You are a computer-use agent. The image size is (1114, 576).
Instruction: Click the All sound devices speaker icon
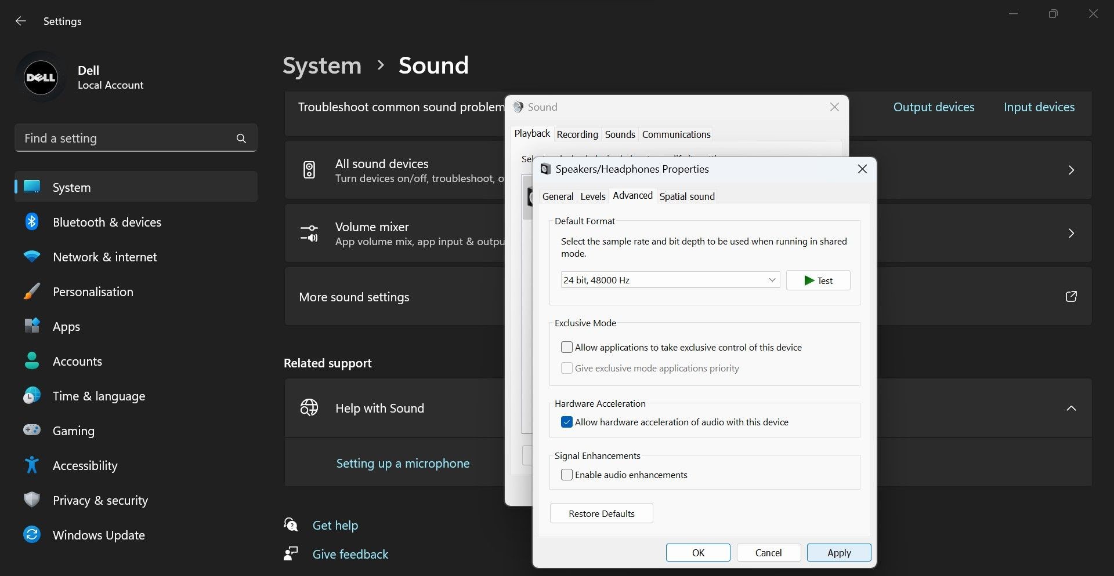[309, 170]
